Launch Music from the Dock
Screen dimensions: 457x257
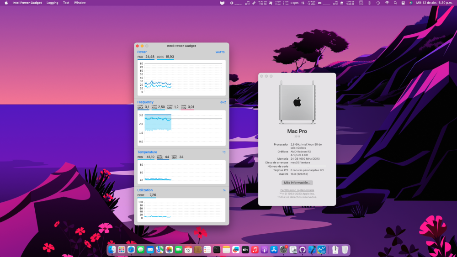point(255,250)
